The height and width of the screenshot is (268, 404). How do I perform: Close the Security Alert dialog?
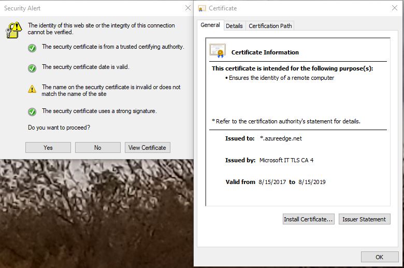[187, 8]
